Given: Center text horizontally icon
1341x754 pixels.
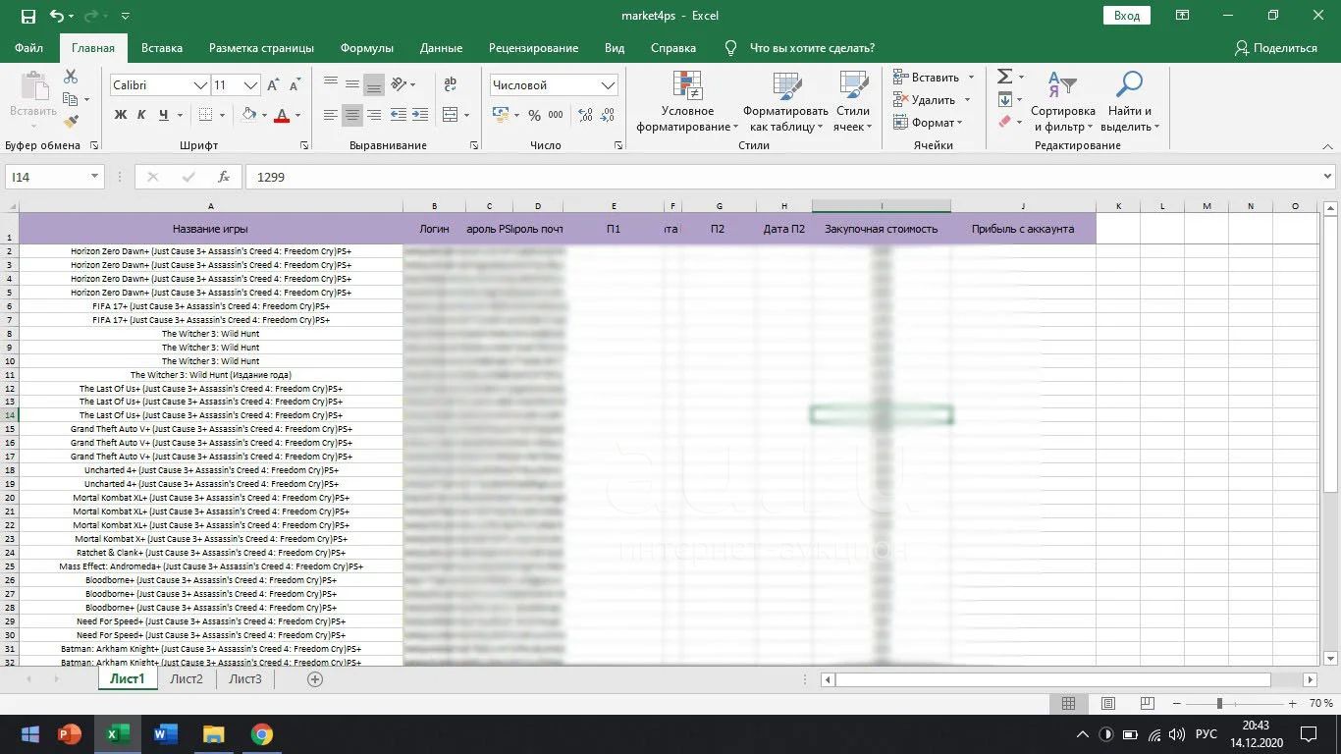Looking at the screenshot, I should pos(352,115).
